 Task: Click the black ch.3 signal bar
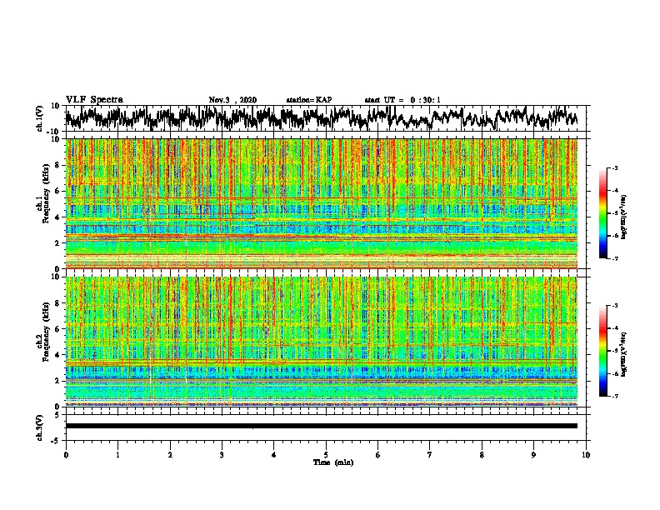point(321,426)
